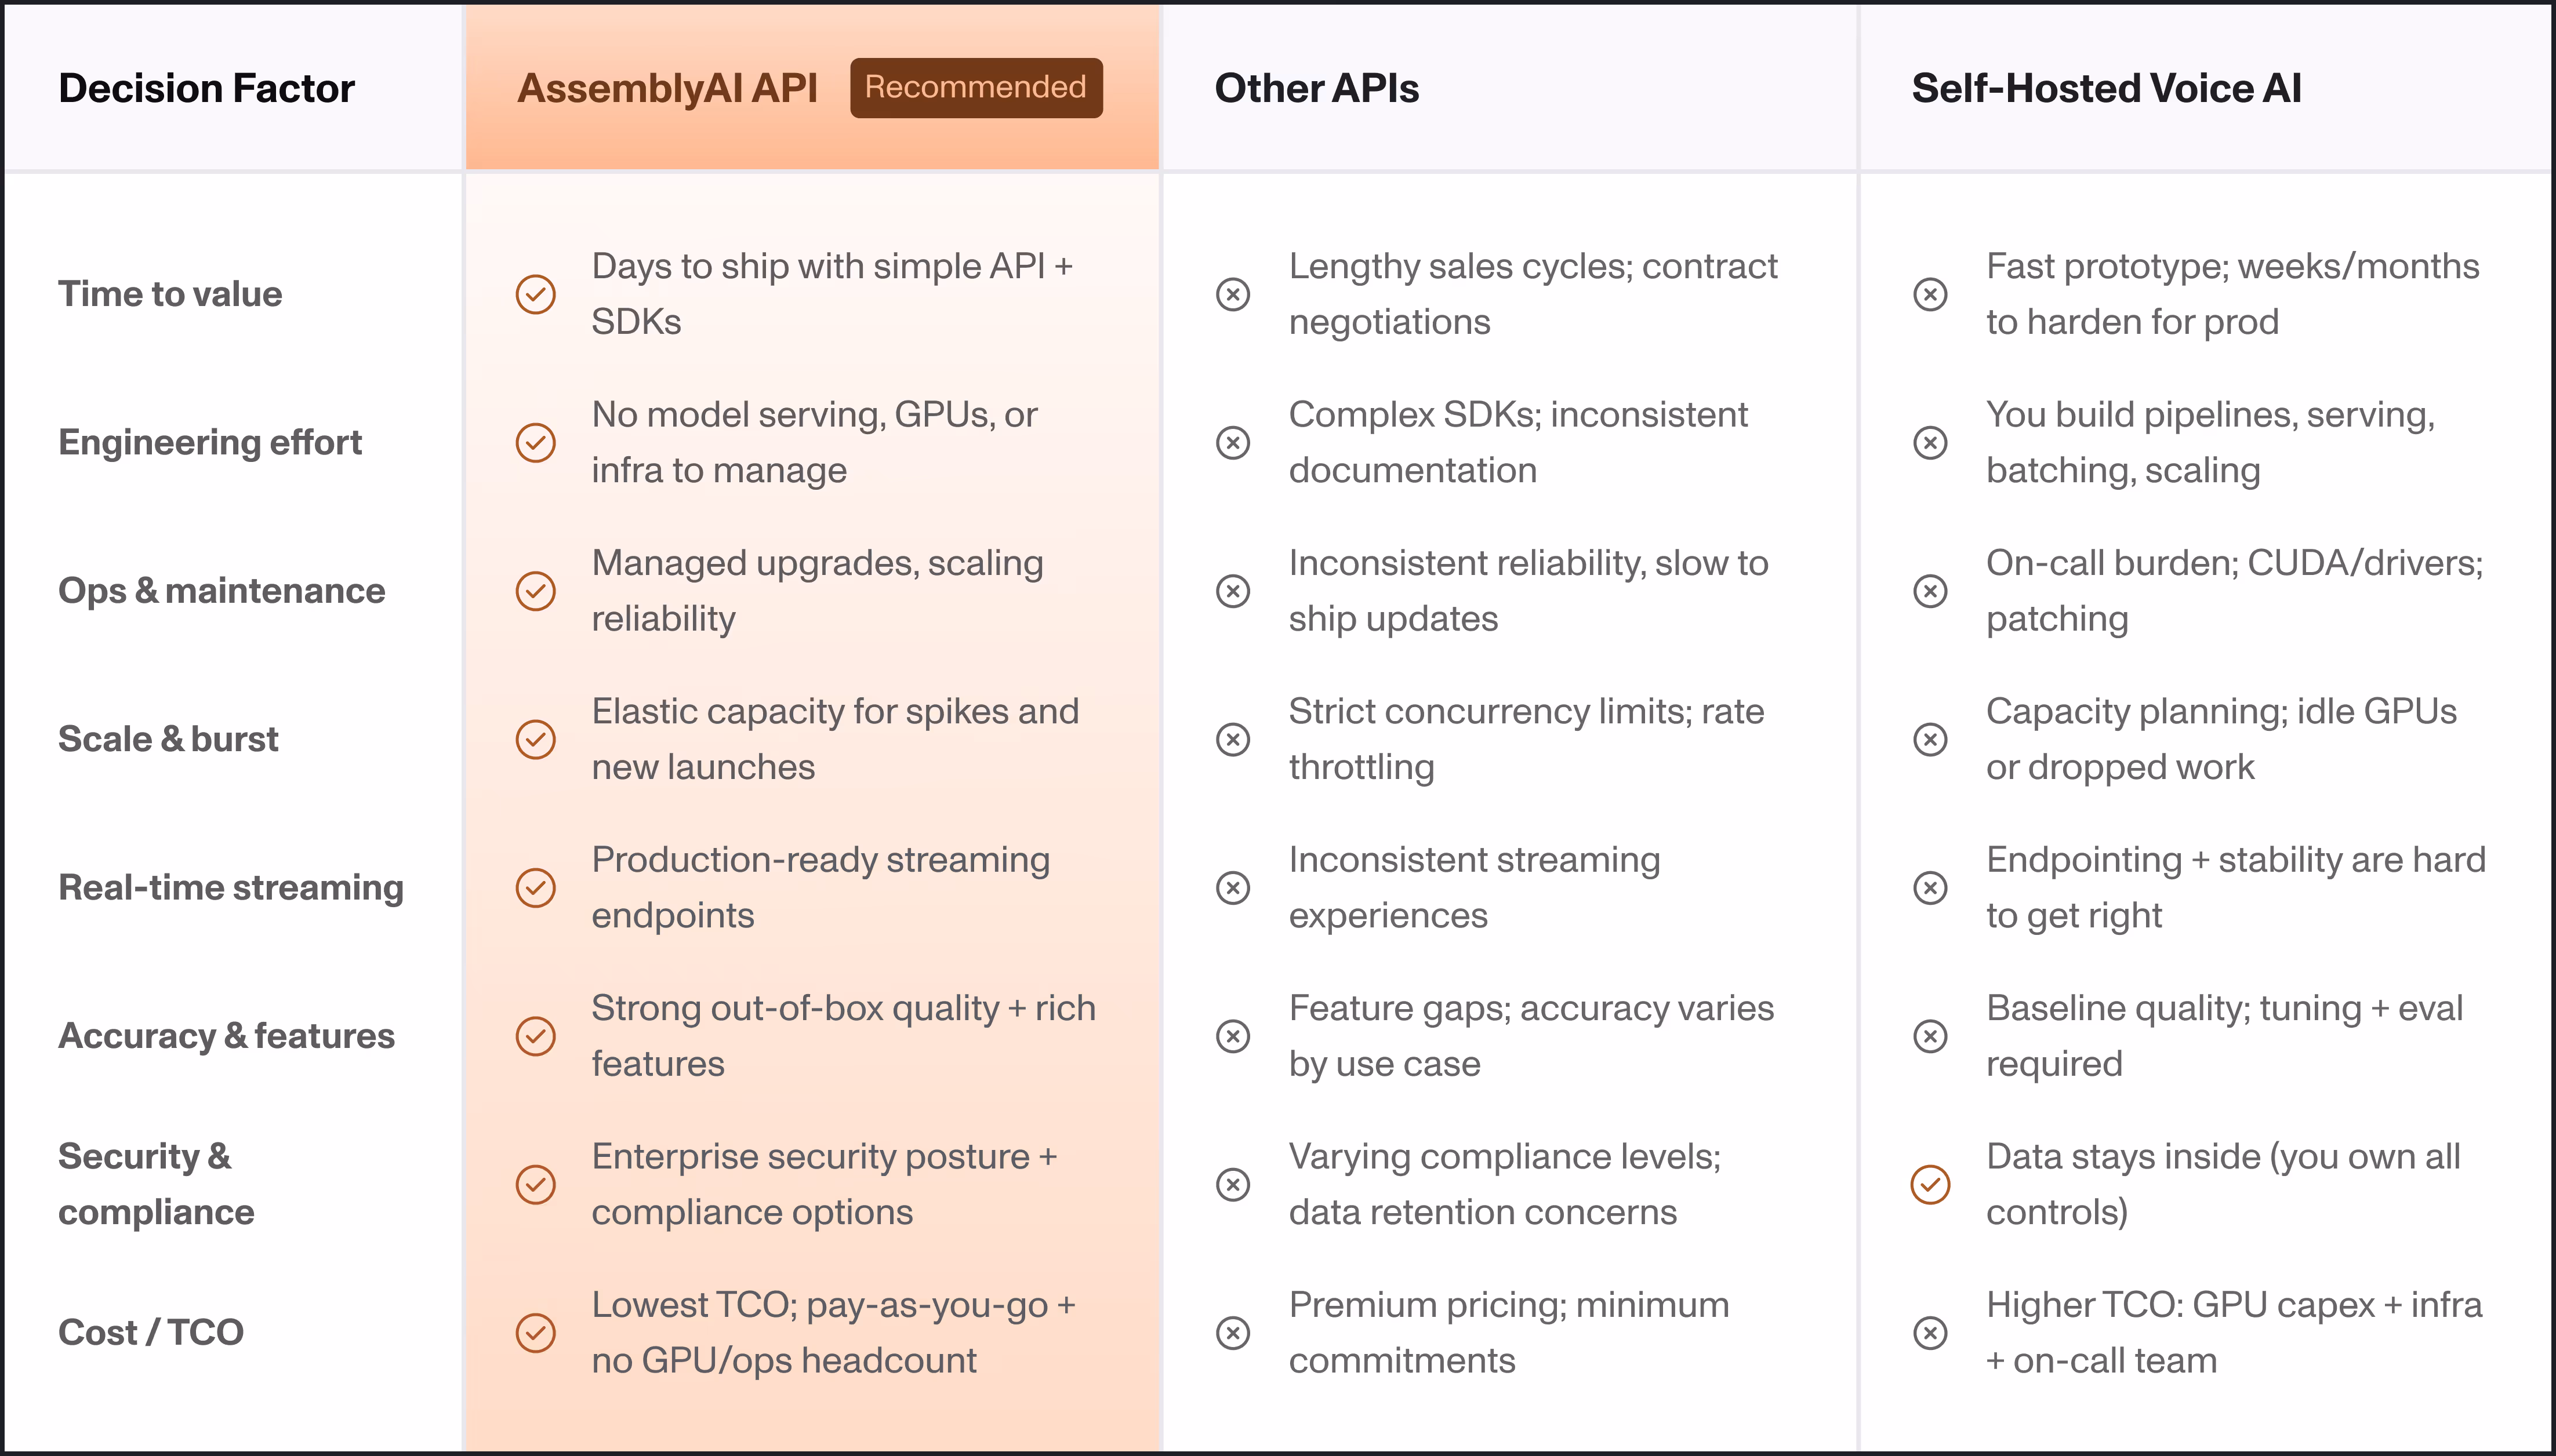This screenshot has height=1456, width=2556.
Task: Click the 'Decision Factor' header label
Action: pyautogui.click(x=206, y=88)
